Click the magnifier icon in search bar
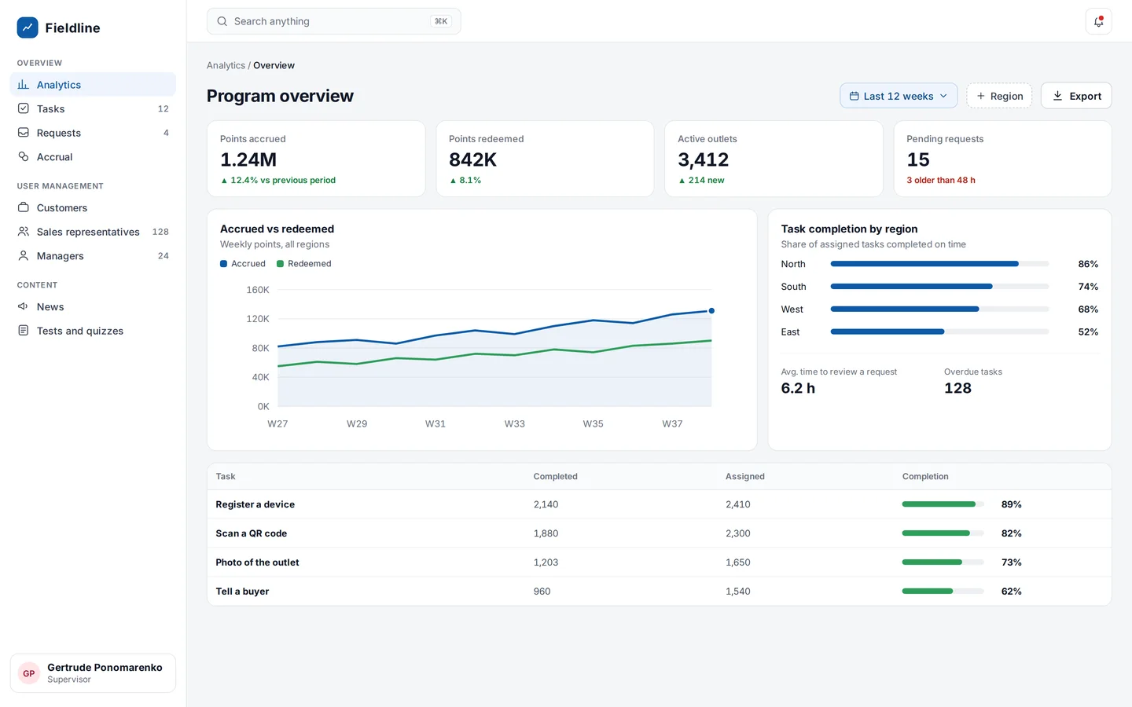Viewport: 1132px width, 707px height. point(222,21)
